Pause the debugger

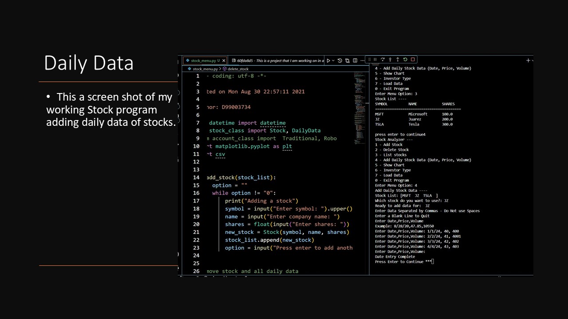(x=375, y=59)
